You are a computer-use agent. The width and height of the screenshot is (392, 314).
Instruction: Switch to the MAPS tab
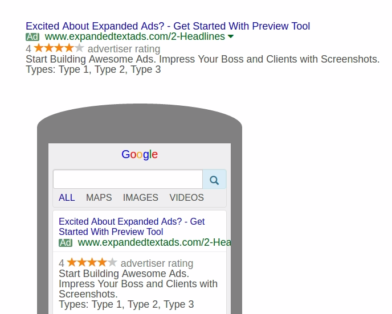point(99,198)
